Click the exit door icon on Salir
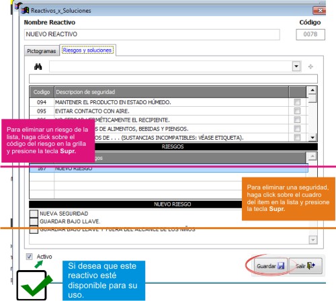The image size is (336, 301). click(x=310, y=266)
